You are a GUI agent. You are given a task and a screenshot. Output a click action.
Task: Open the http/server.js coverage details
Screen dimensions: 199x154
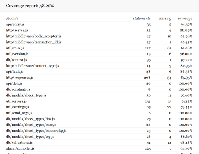point(17,30)
